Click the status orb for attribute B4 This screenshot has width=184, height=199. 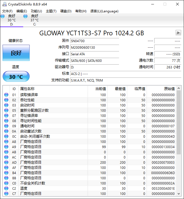coord(6,173)
